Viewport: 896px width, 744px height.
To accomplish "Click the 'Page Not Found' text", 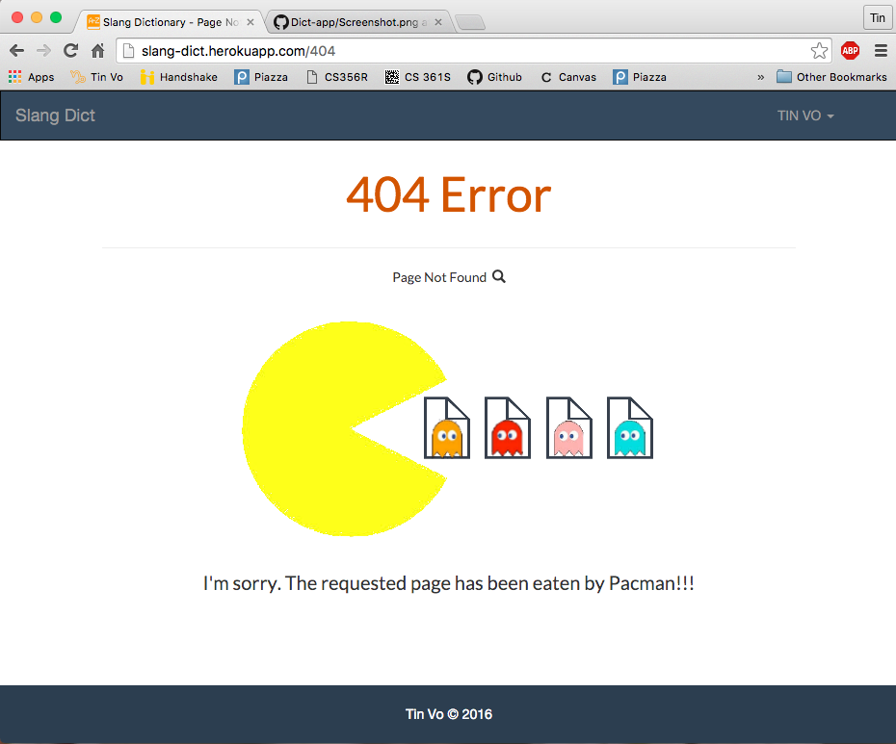I will click(439, 277).
